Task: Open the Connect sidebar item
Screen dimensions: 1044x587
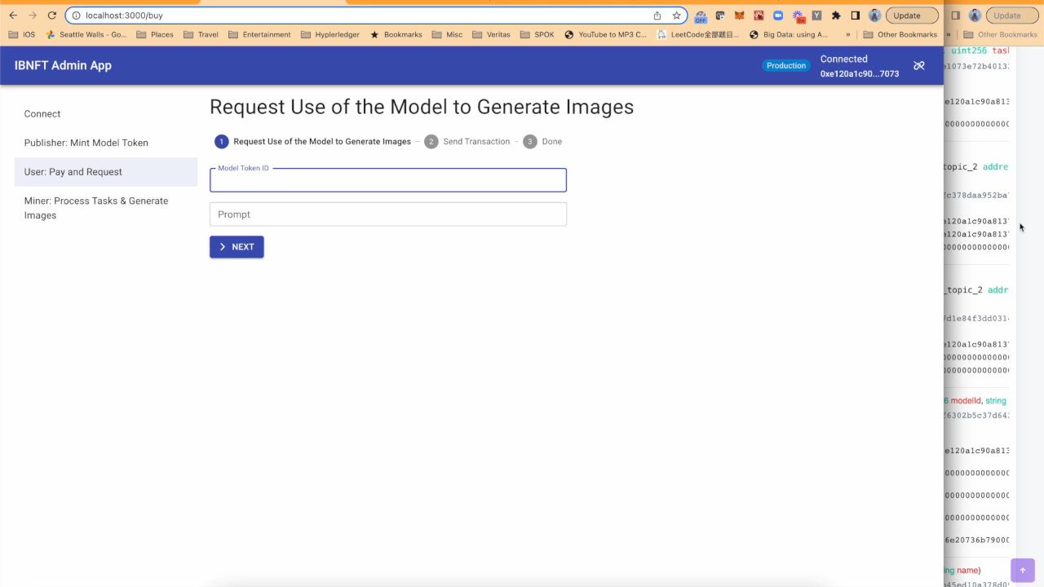Action: tap(106, 114)
